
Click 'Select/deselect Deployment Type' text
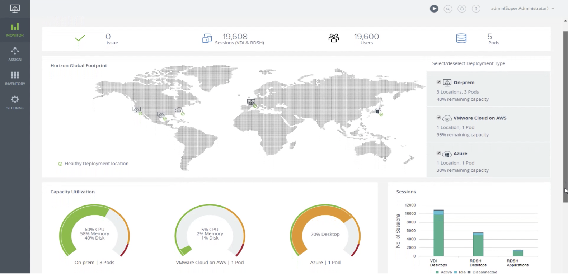tap(469, 63)
